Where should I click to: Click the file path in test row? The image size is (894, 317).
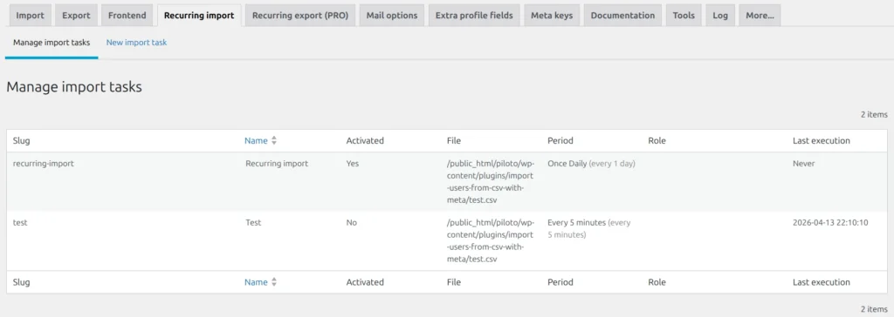tap(491, 240)
